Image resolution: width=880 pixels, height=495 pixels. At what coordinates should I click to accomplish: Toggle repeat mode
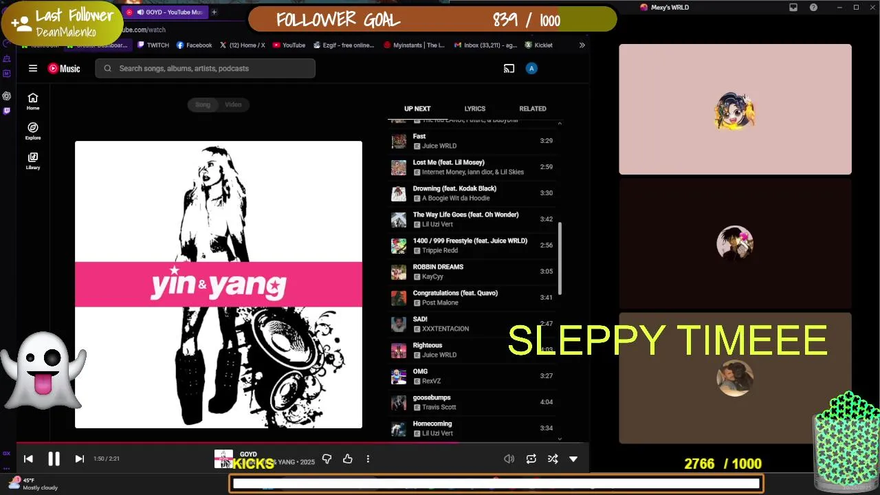(x=531, y=459)
